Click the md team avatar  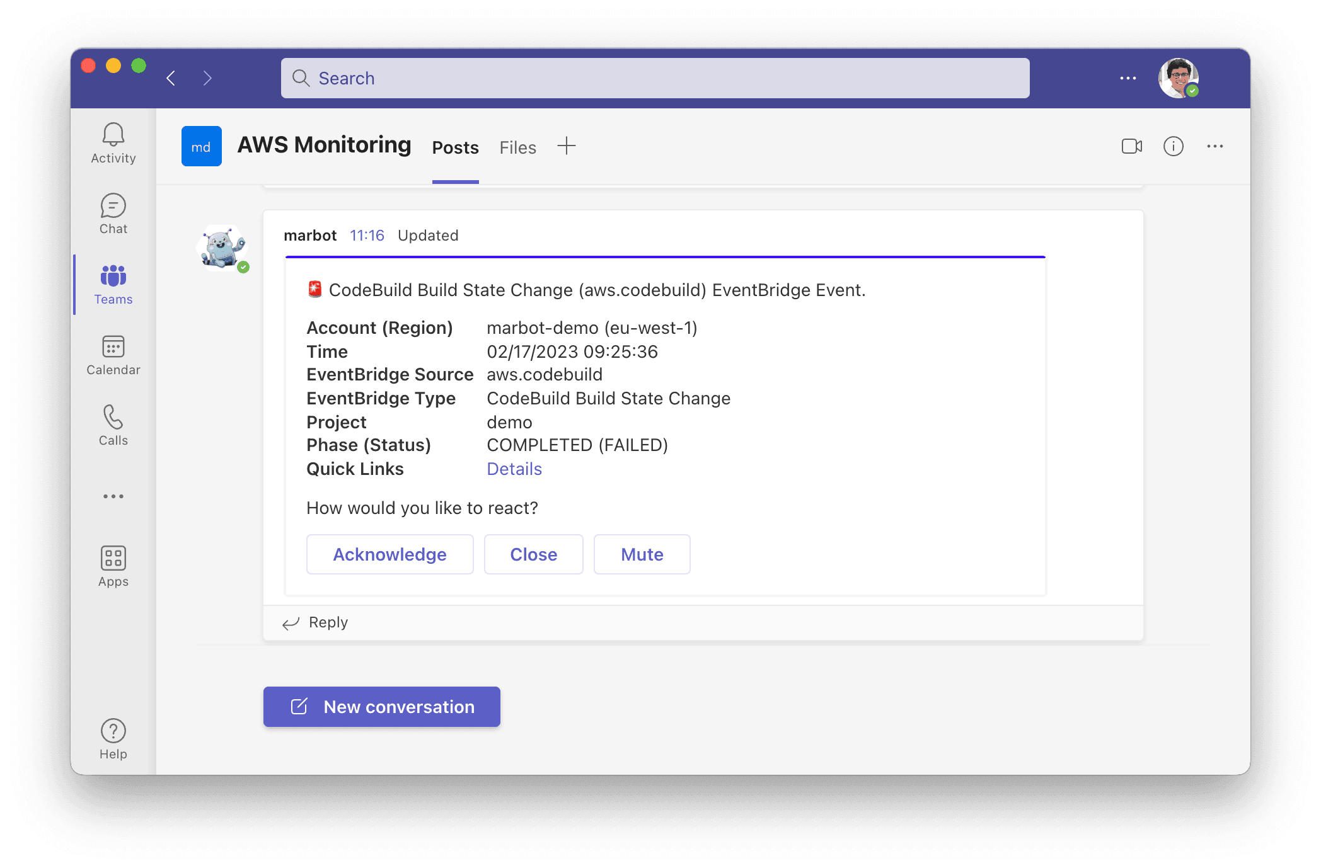point(202,146)
